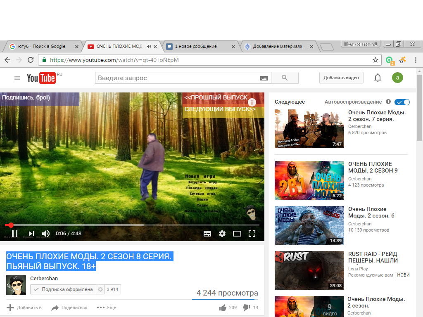Mute the video volume speaker icon
Screen dimensions: 423x317
(x=46, y=234)
